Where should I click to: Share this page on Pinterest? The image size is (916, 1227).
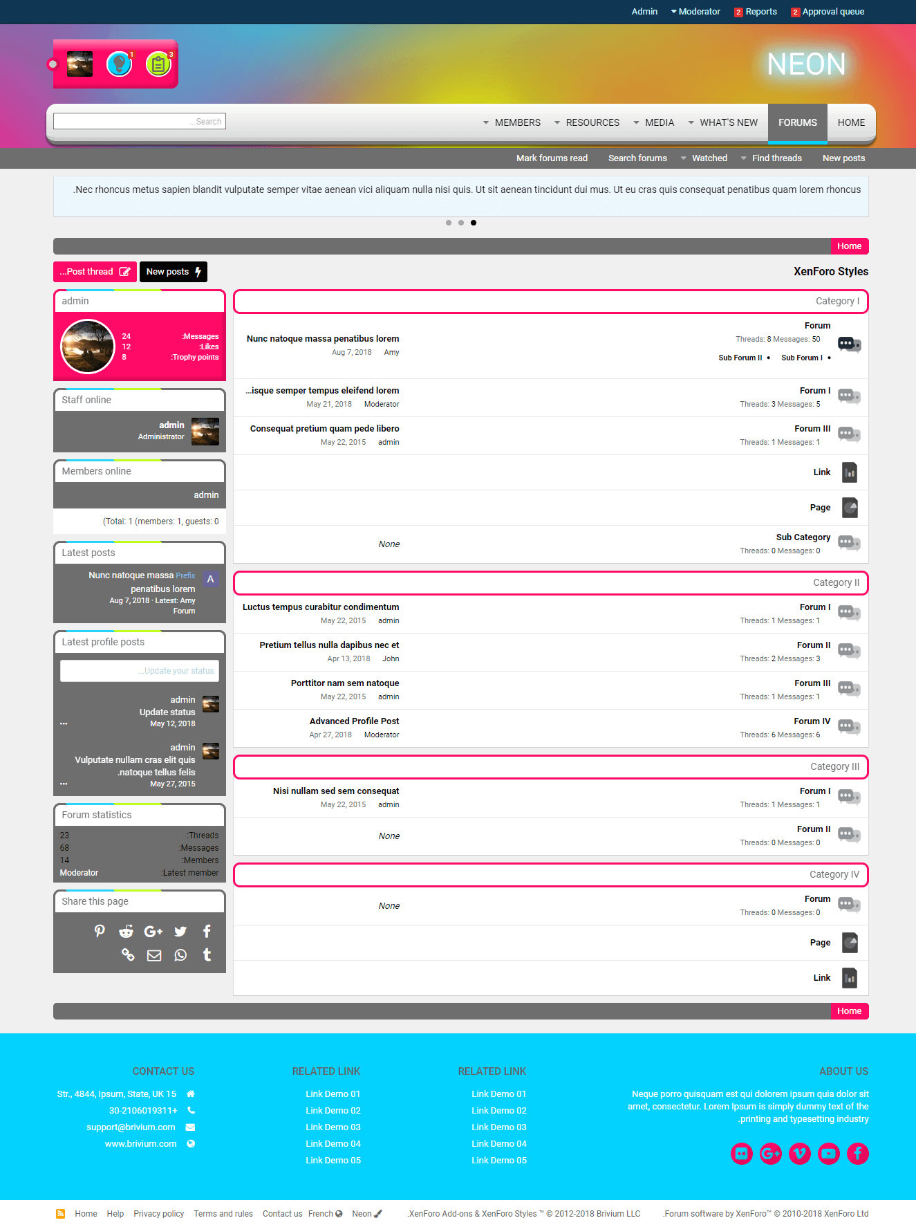pyautogui.click(x=100, y=932)
